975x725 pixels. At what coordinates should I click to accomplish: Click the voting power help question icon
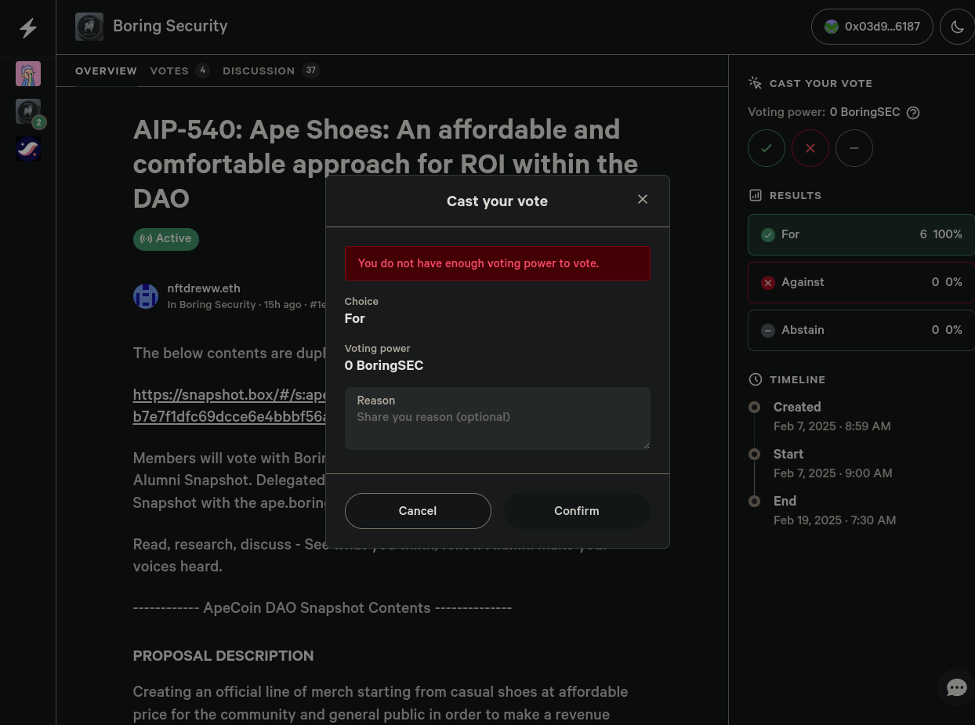[913, 113]
